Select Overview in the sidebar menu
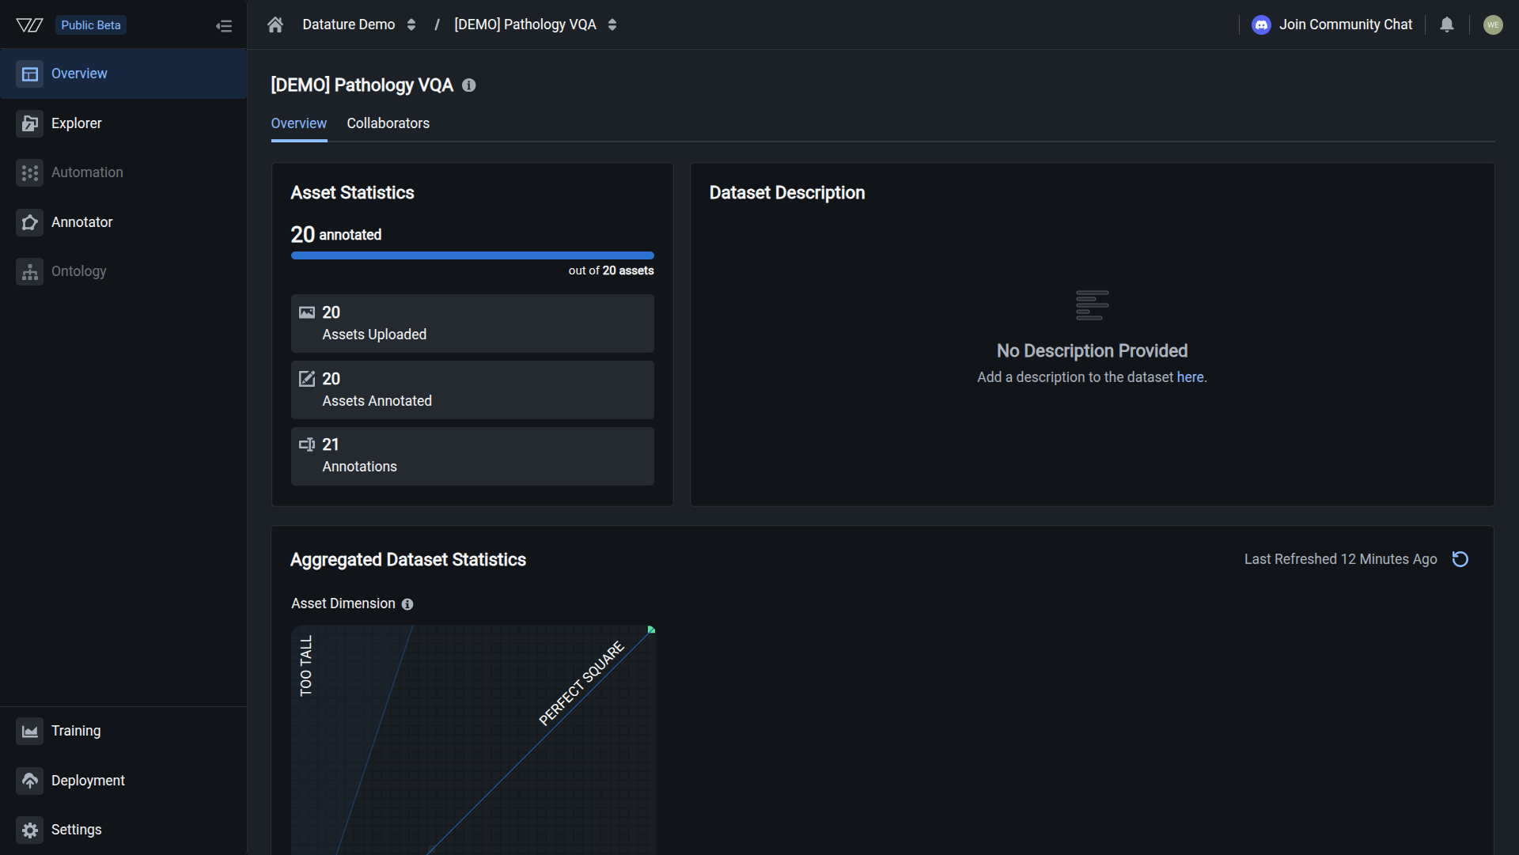The width and height of the screenshot is (1519, 855). coord(123,74)
